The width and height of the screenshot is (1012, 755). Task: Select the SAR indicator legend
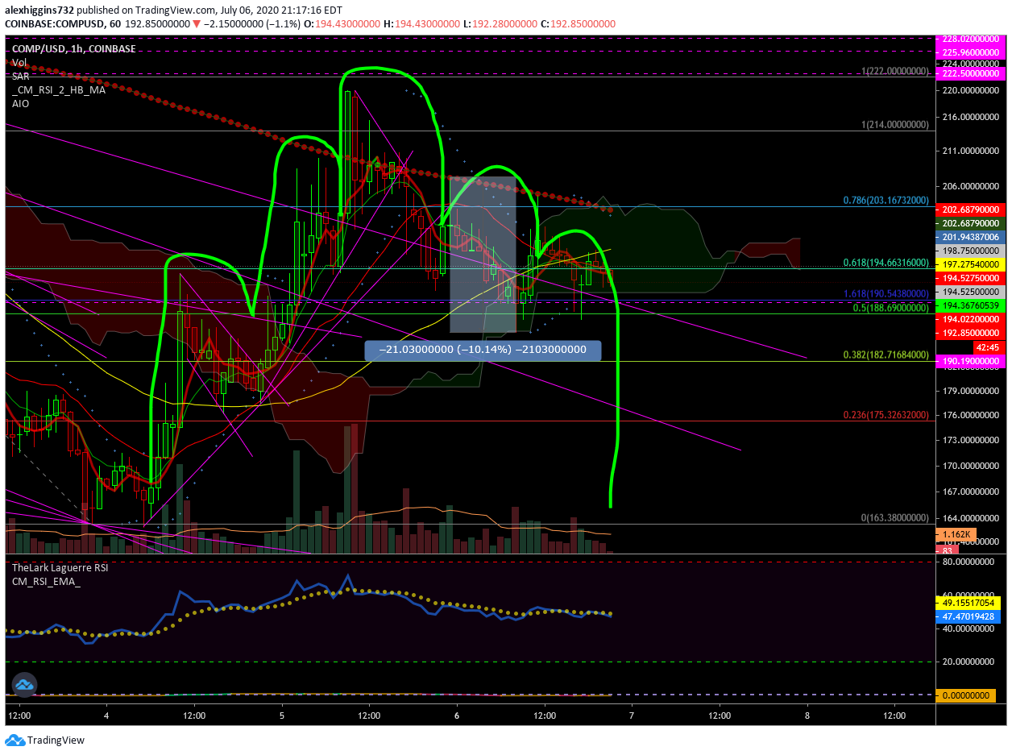[20, 76]
